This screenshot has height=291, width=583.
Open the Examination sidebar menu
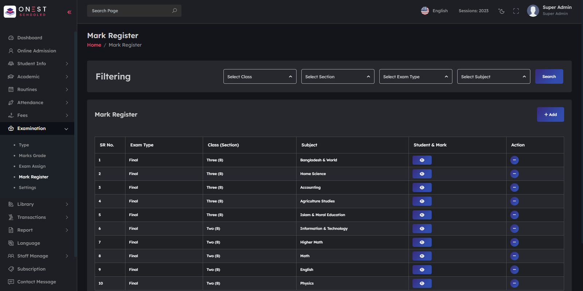point(37,128)
